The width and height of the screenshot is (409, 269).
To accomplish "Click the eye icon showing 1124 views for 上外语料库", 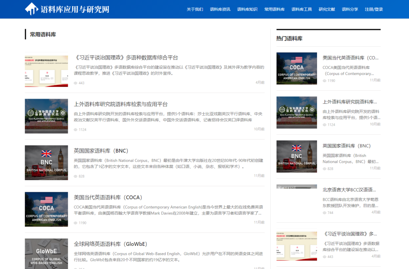I will (76, 129).
